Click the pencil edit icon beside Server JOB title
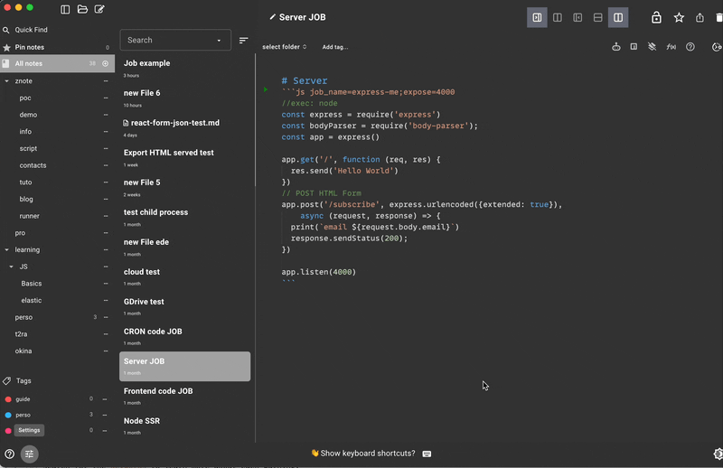Image resolution: width=723 pixels, height=468 pixels. point(273,17)
